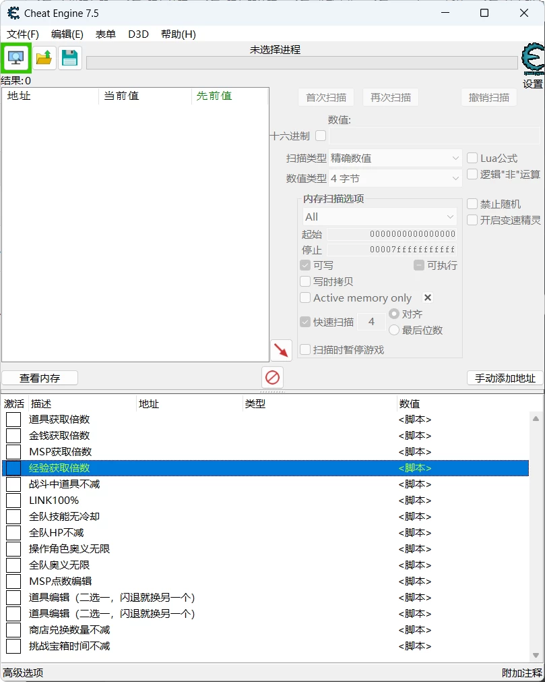This screenshot has height=682, width=545.
Task: Activate the 全队HP不减 script checkbox
Action: pos(13,533)
